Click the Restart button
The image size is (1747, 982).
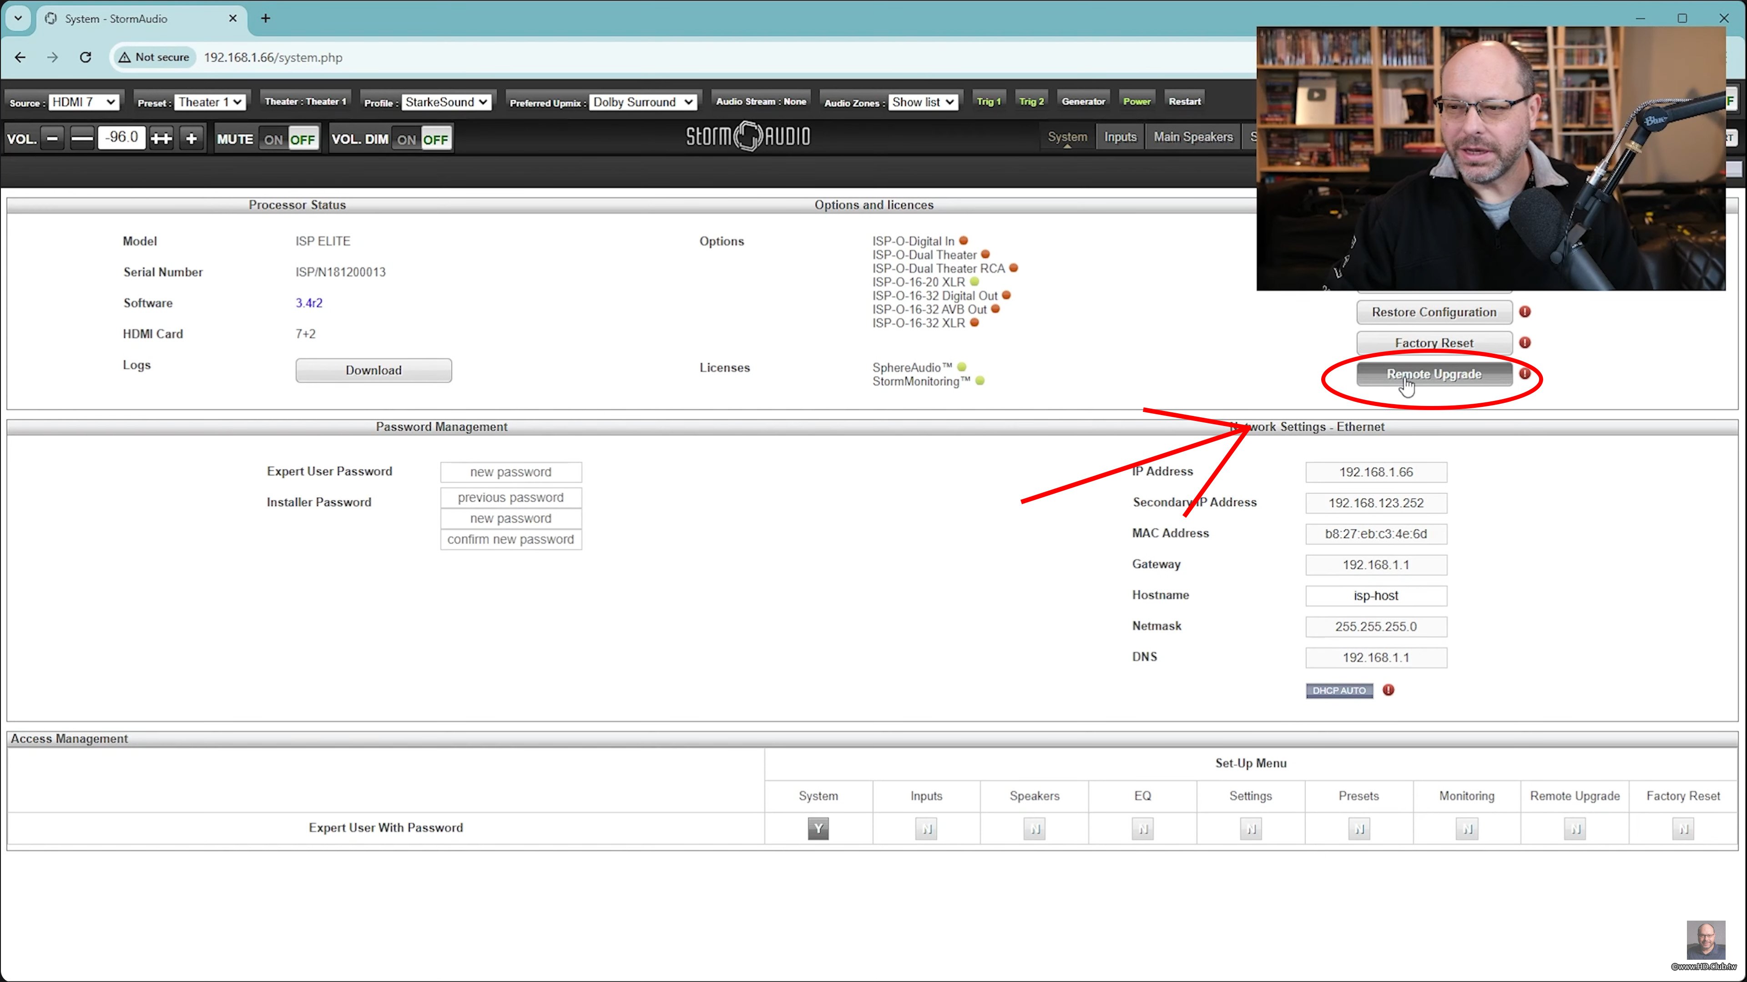pyautogui.click(x=1184, y=102)
